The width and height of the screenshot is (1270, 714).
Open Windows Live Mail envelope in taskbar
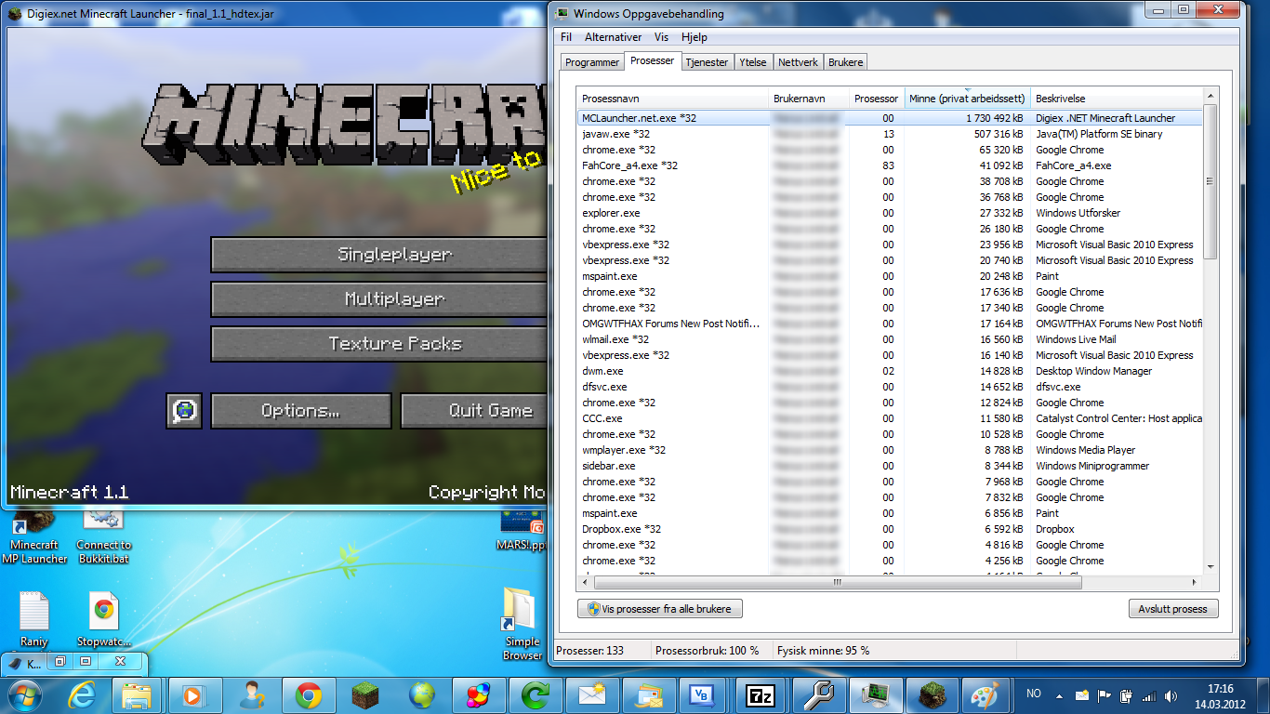click(592, 694)
